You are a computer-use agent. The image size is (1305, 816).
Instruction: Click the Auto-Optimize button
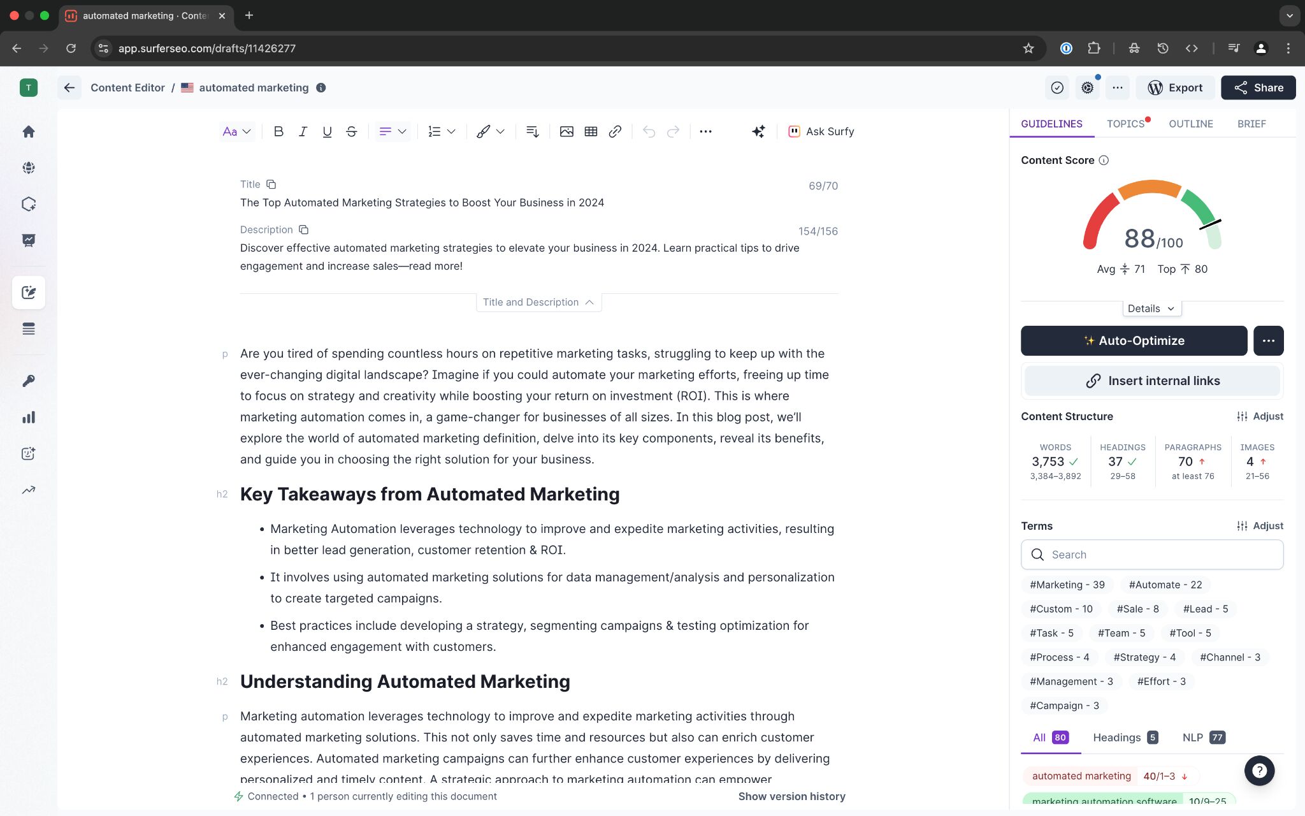(1134, 340)
